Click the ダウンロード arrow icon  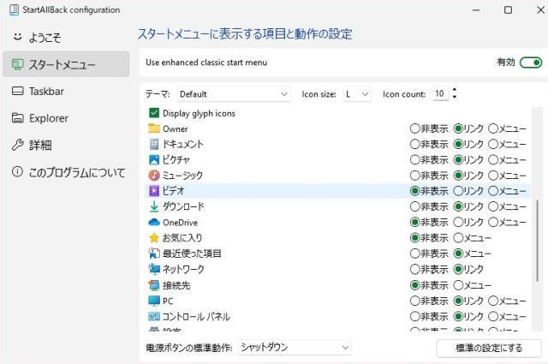point(154,206)
